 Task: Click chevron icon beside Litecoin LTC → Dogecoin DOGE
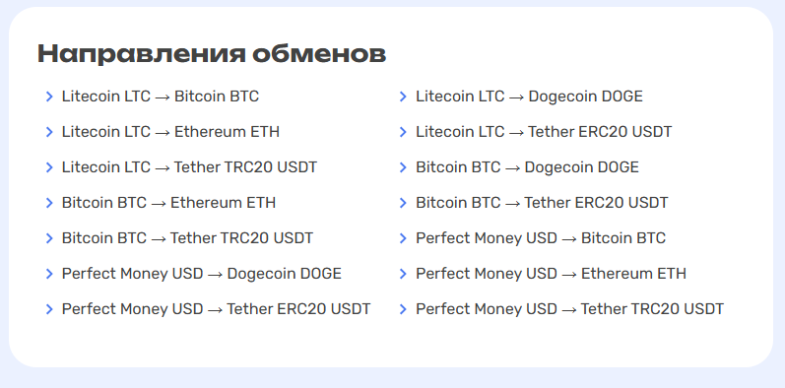point(403,97)
